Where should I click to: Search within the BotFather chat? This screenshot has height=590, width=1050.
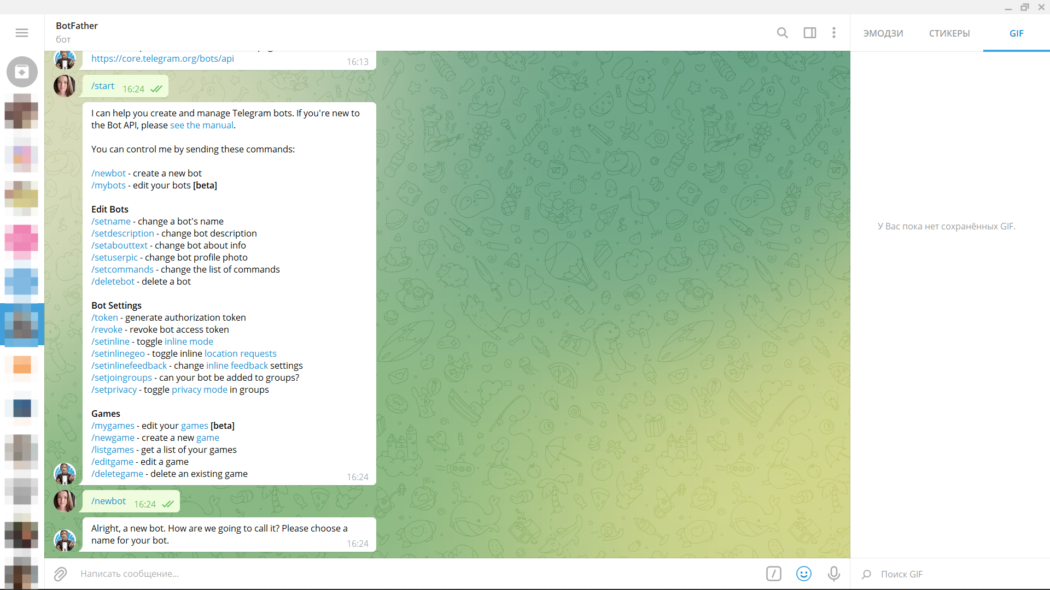click(x=783, y=33)
